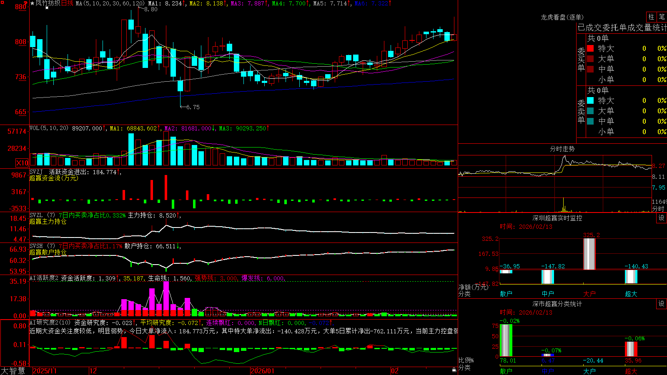Switch to 柱 bar view

pyautogui.click(x=651, y=17)
